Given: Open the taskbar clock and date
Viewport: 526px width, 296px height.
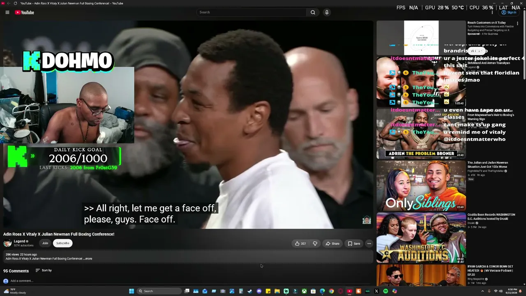Looking at the screenshot, I should [x=512, y=291].
